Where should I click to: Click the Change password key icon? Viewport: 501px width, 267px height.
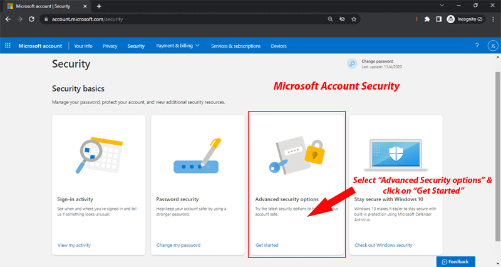[x=352, y=64]
